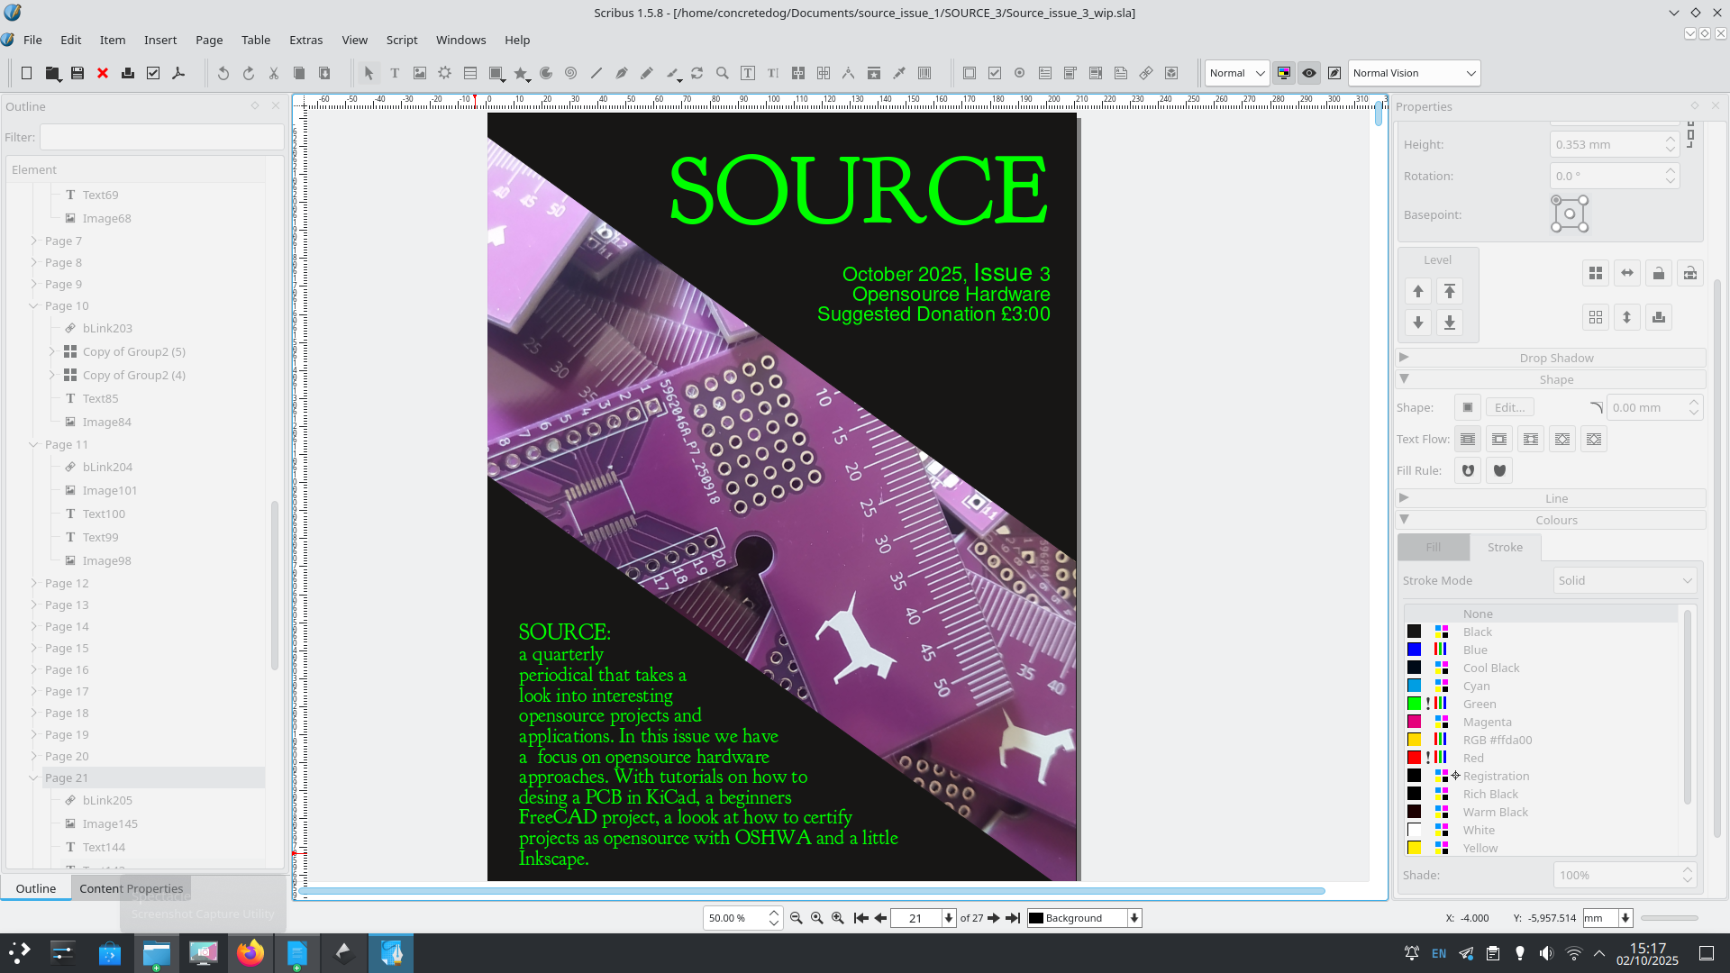The height and width of the screenshot is (973, 1730).
Task: Switch to the Stroke tab
Action: 1505,547
